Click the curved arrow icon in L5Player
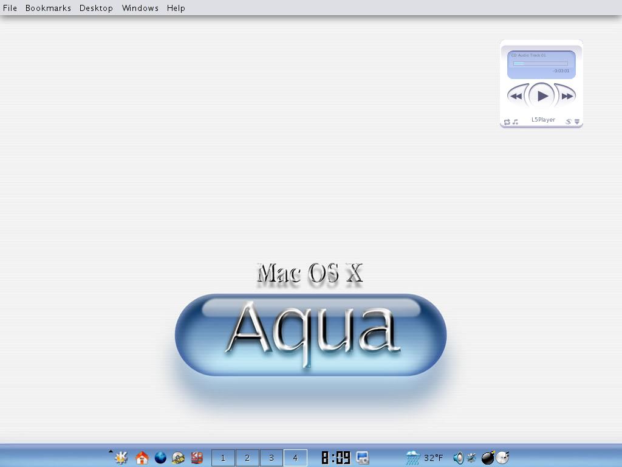 click(569, 122)
